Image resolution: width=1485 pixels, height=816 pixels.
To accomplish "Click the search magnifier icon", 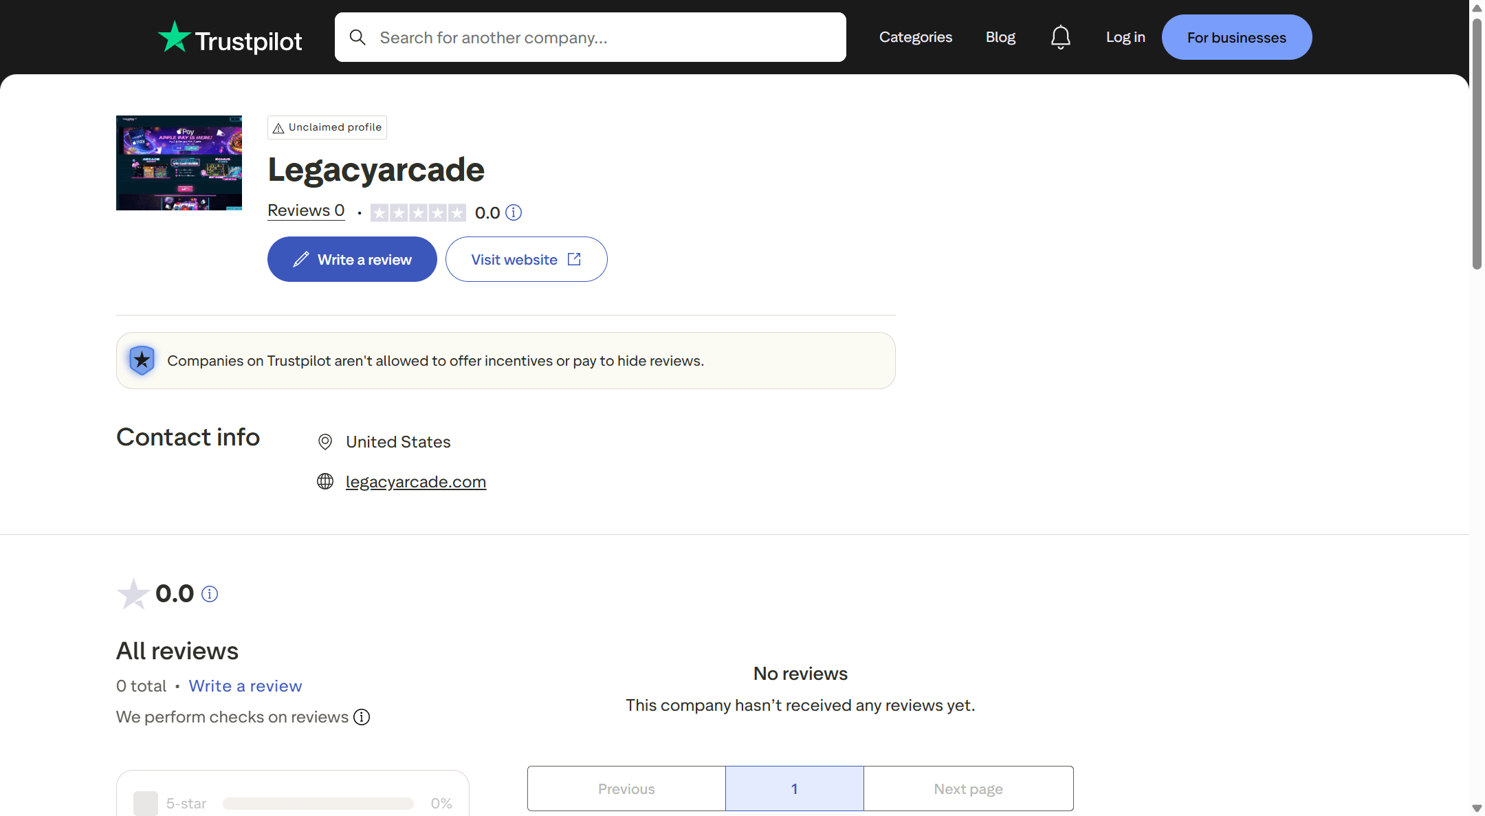I will click(x=357, y=37).
